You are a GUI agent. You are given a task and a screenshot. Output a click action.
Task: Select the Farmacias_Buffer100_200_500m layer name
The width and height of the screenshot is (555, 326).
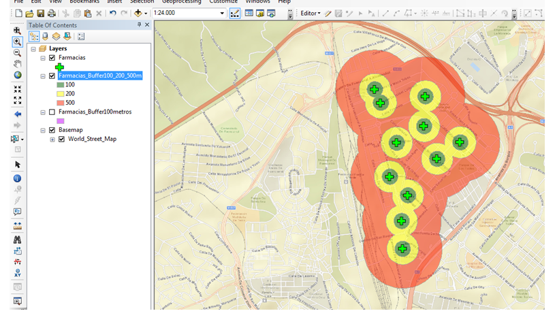[x=100, y=76]
